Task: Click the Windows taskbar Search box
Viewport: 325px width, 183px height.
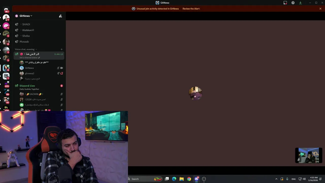Action: pyautogui.click(x=145, y=179)
